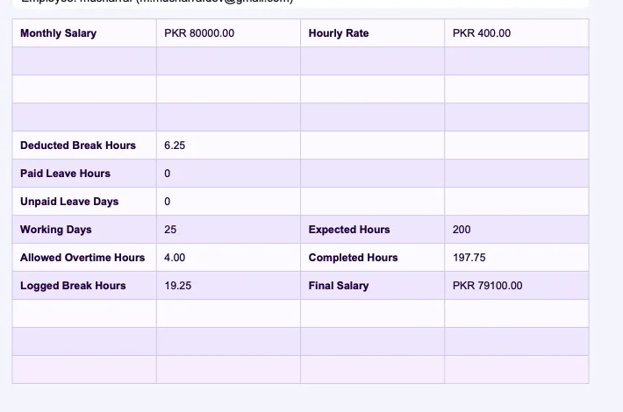This screenshot has width=623, height=412.
Task: Click the Unpaid Leave Days label
Action: click(69, 202)
